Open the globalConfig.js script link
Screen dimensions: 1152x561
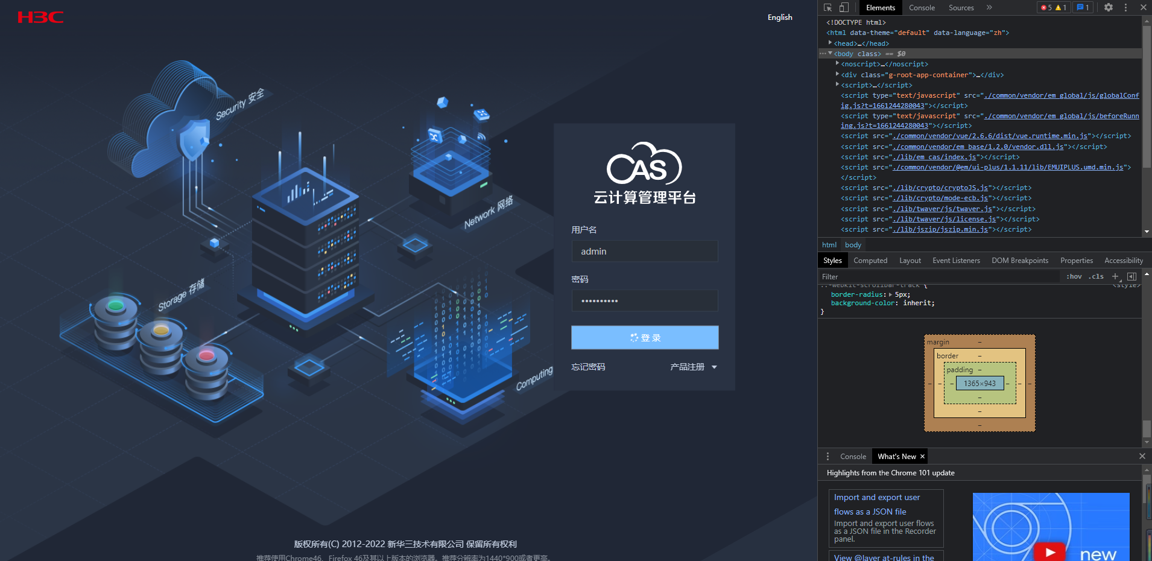coord(990,101)
